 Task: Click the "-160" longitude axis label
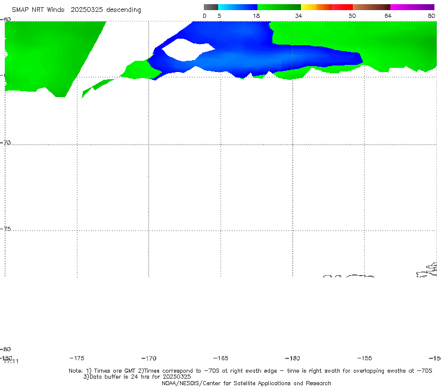point(293,358)
